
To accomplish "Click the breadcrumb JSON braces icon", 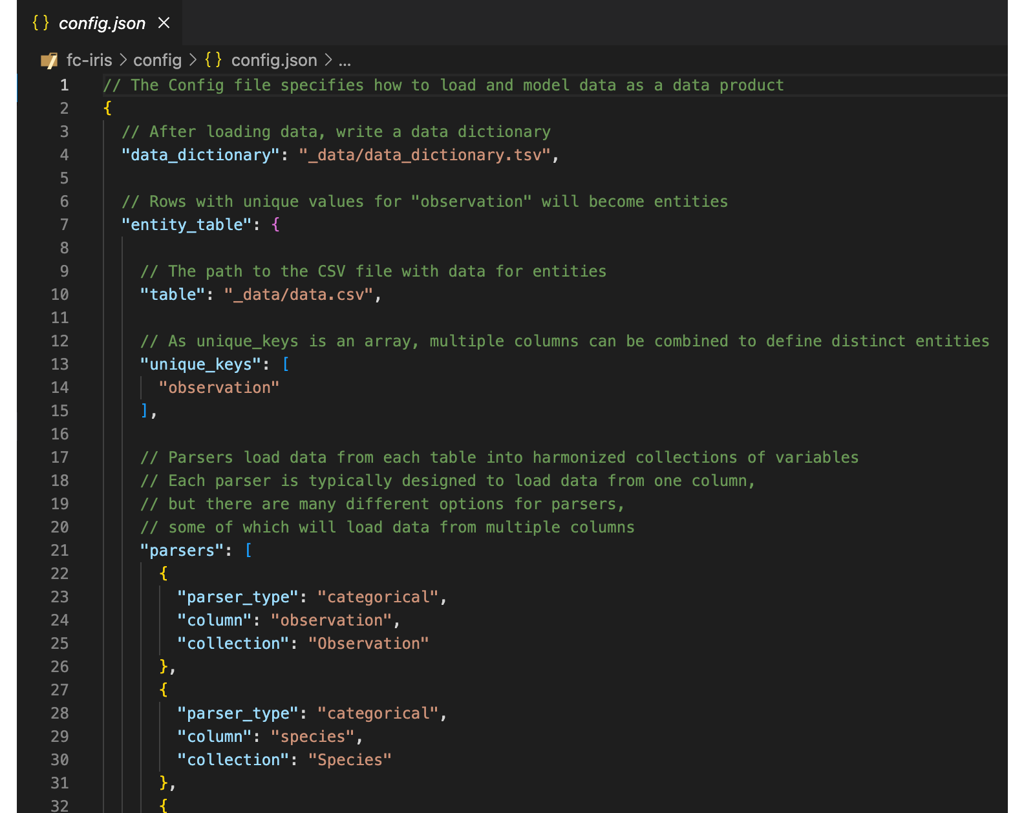I will [x=213, y=60].
